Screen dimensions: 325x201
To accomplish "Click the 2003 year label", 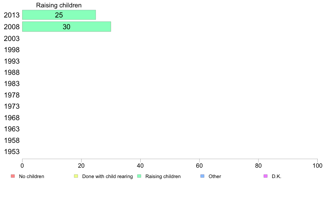I will point(11,39).
